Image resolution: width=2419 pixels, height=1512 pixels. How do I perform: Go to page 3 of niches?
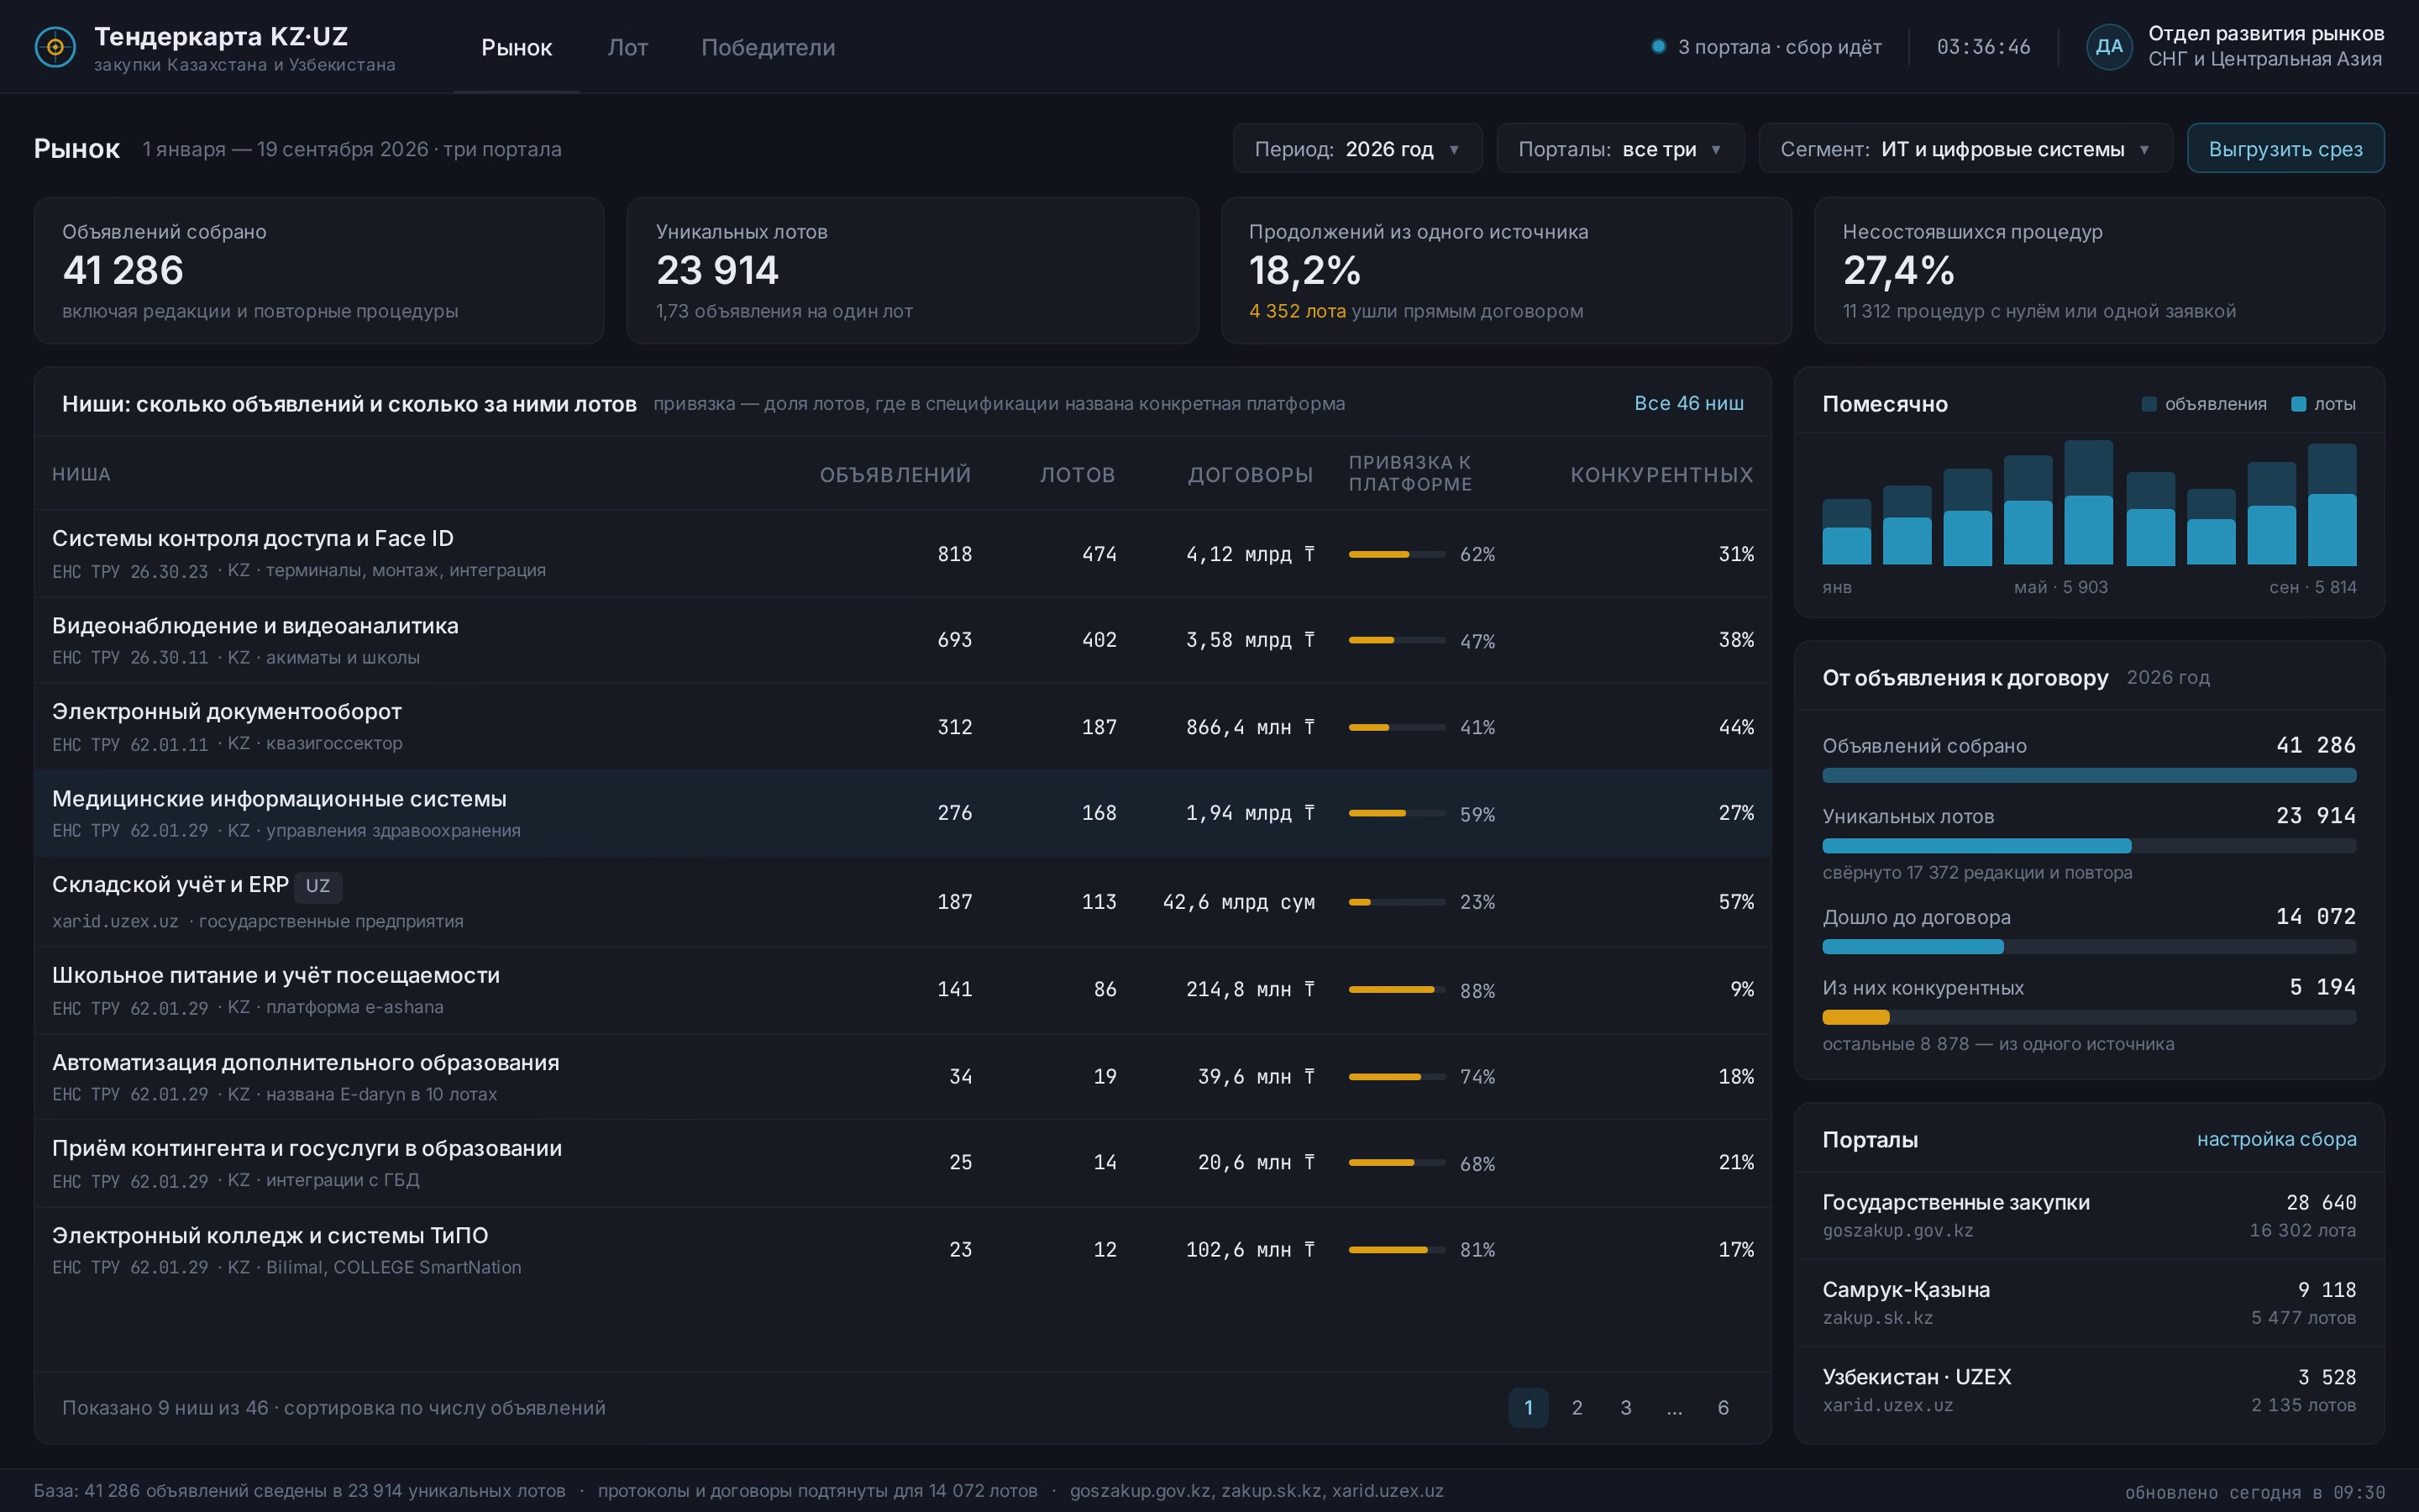(x=1626, y=1407)
